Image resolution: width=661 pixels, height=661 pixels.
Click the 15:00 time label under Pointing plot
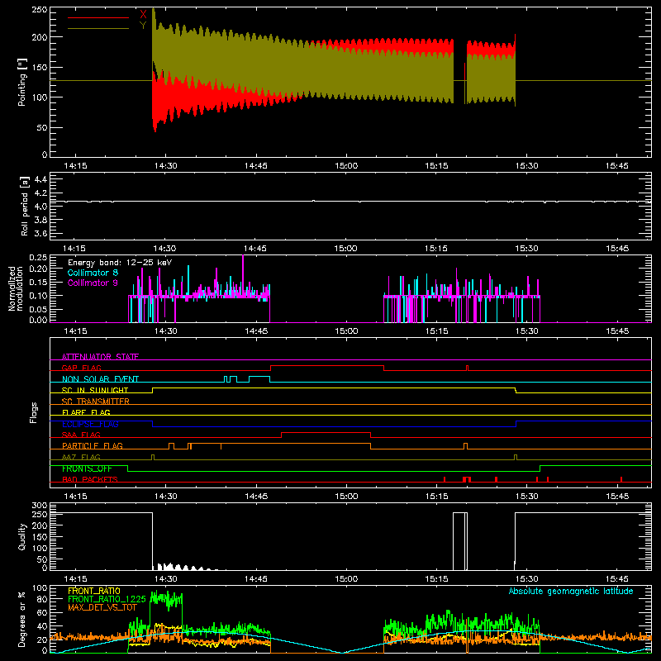[346, 166]
